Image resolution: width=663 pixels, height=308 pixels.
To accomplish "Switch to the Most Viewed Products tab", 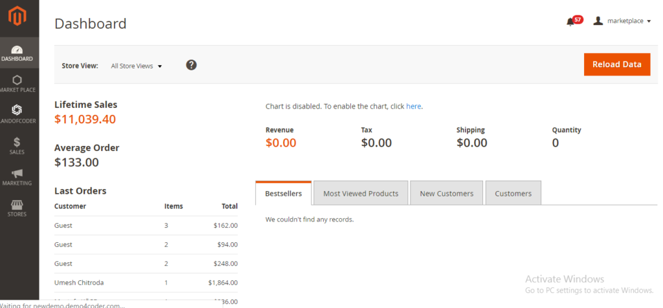I will pos(361,193).
